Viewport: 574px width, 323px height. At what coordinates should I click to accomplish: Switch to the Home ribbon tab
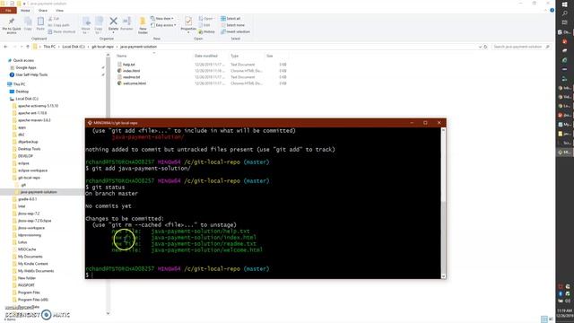click(x=25, y=10)
